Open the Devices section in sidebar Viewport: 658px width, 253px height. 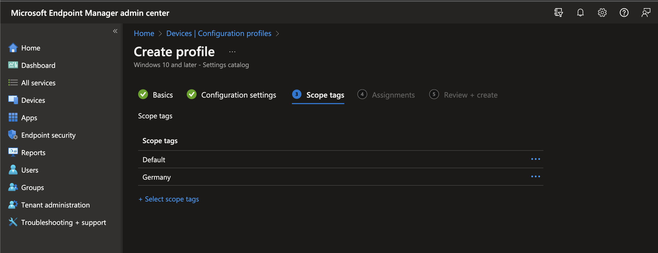(x=33, y=100)
